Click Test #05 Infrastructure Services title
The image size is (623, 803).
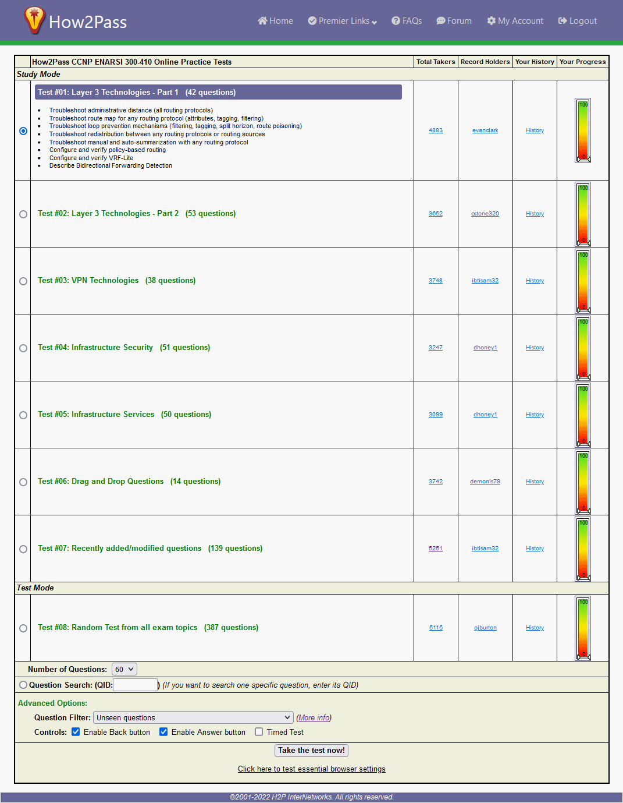click(x=124, y=415)
